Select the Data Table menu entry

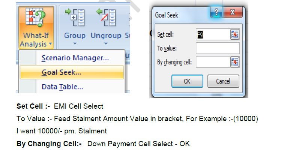[62, 87]
